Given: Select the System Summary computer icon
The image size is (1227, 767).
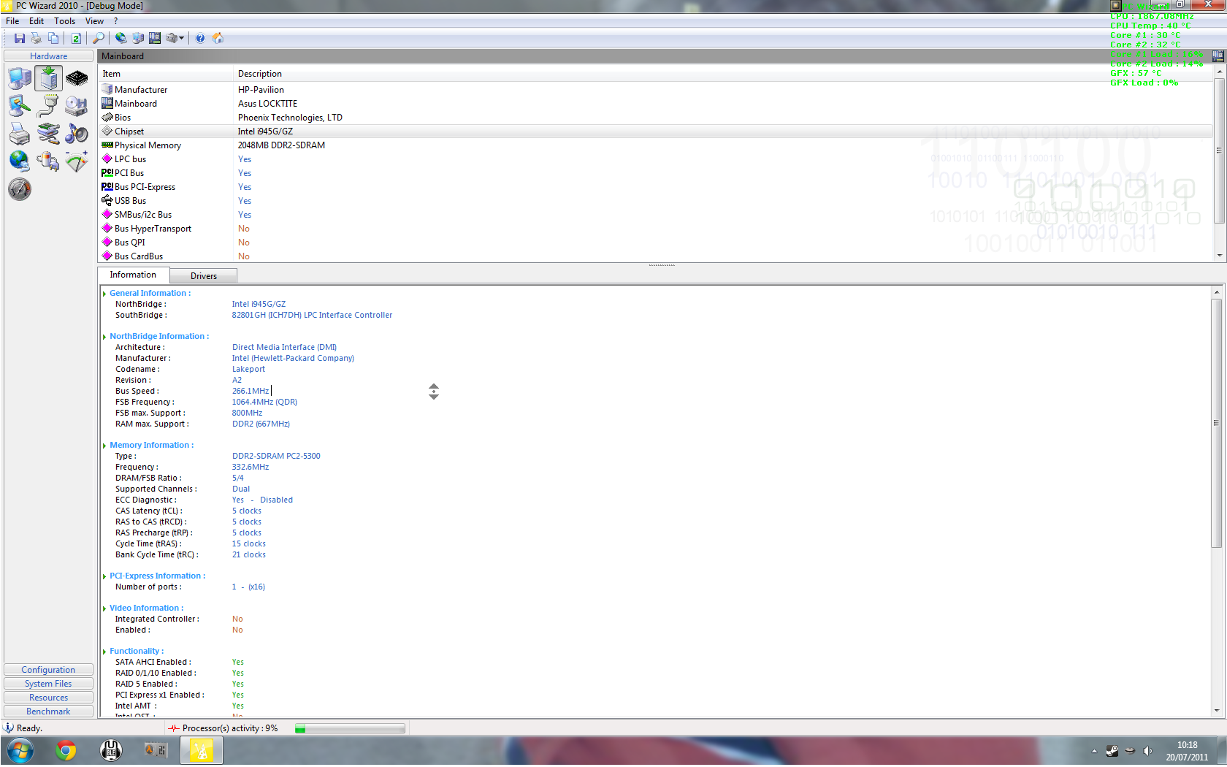Looking at the screenshot, I should click(x=20, y=78).
